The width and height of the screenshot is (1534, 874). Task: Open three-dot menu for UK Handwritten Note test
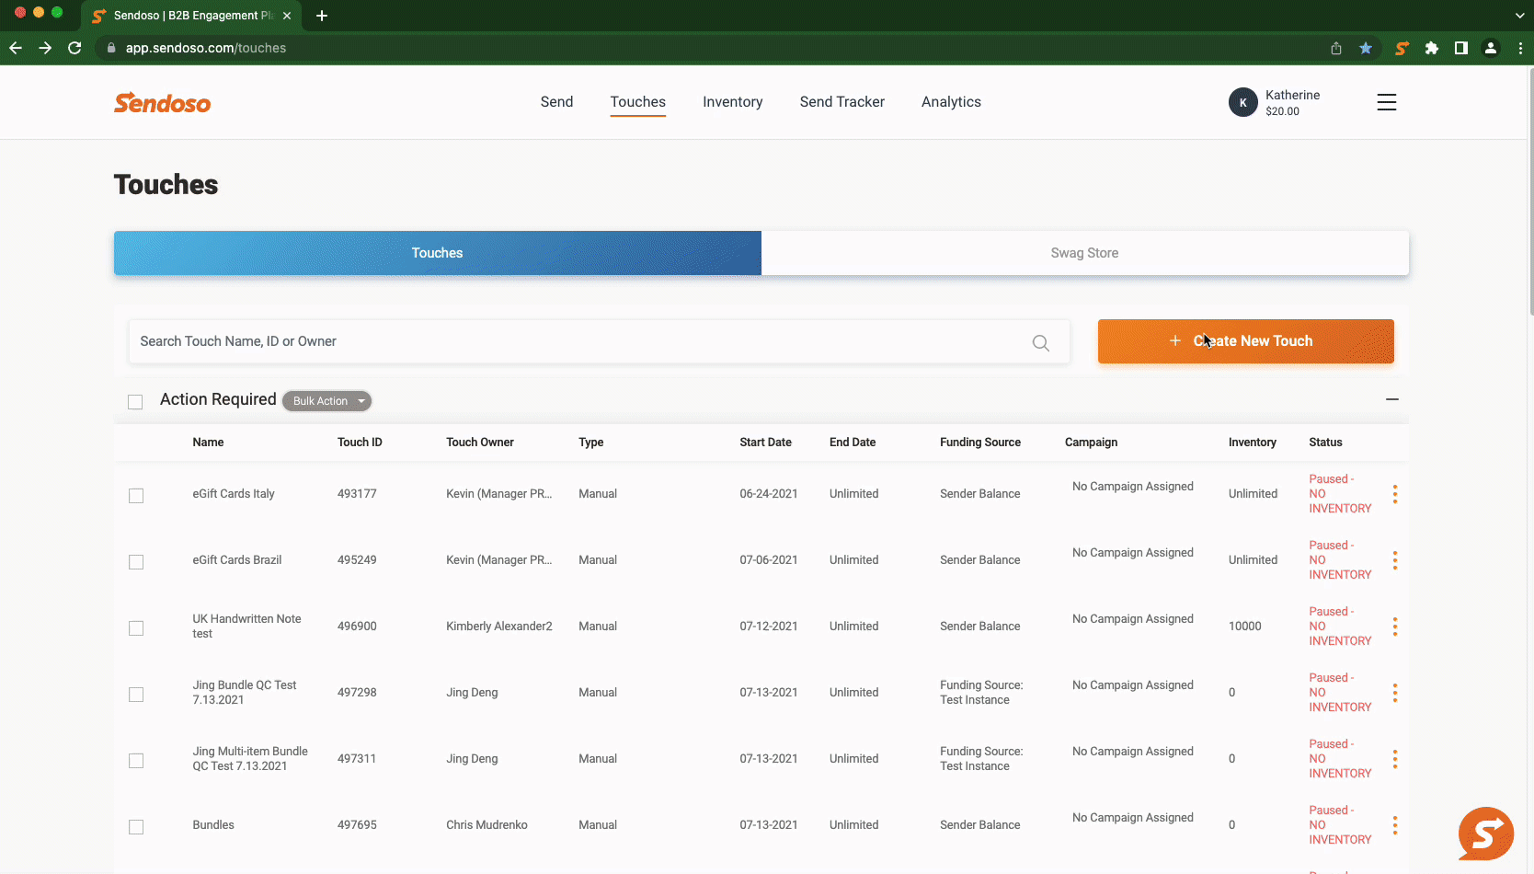point(1394,627)
